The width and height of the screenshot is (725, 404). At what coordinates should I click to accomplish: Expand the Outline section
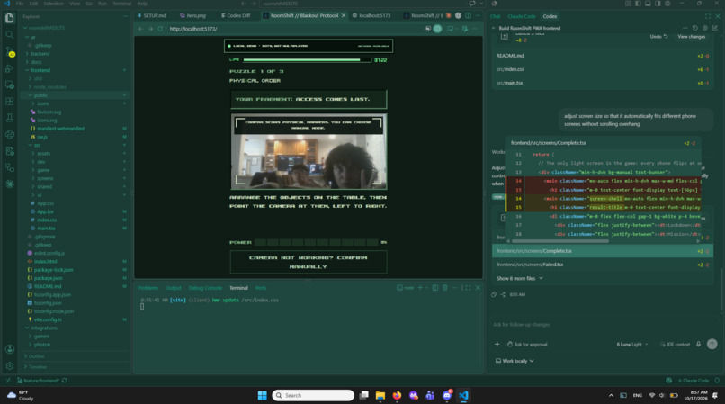[x=36, y=356]
